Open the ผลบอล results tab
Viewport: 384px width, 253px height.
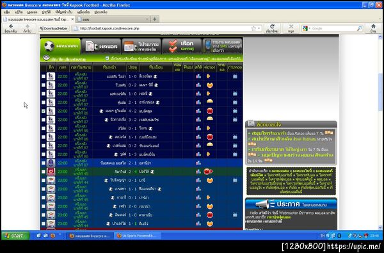[x=101, y=46]
